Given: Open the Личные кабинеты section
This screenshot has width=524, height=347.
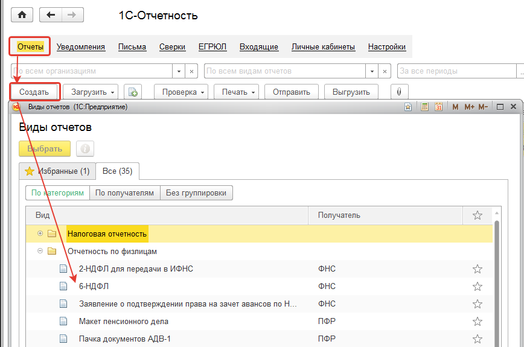Looking at the screenshot, I should point(323,46).
